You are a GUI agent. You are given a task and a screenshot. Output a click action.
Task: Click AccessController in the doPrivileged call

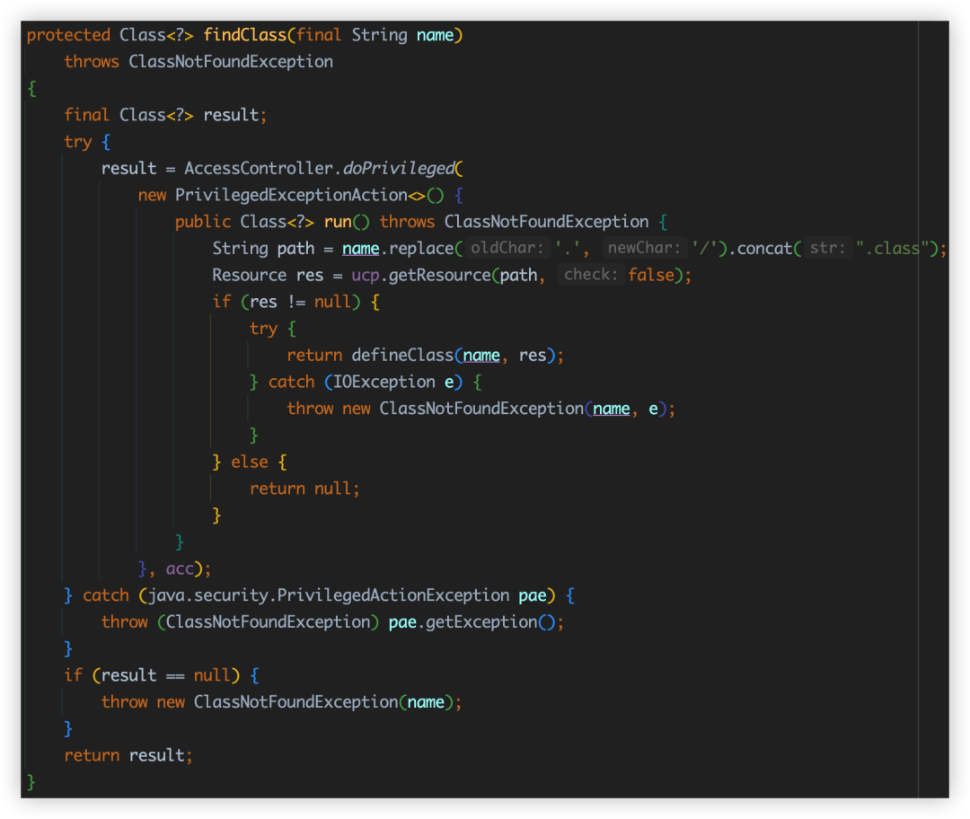click(259, 168)
